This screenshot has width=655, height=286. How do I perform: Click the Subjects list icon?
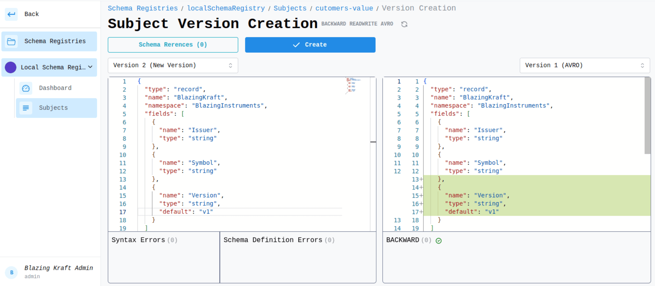(x=26, y=108)
